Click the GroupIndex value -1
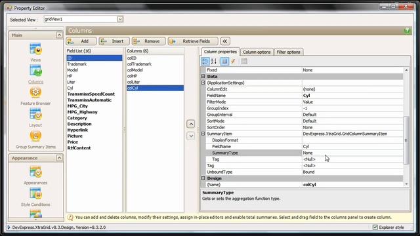 pos(352,108)
